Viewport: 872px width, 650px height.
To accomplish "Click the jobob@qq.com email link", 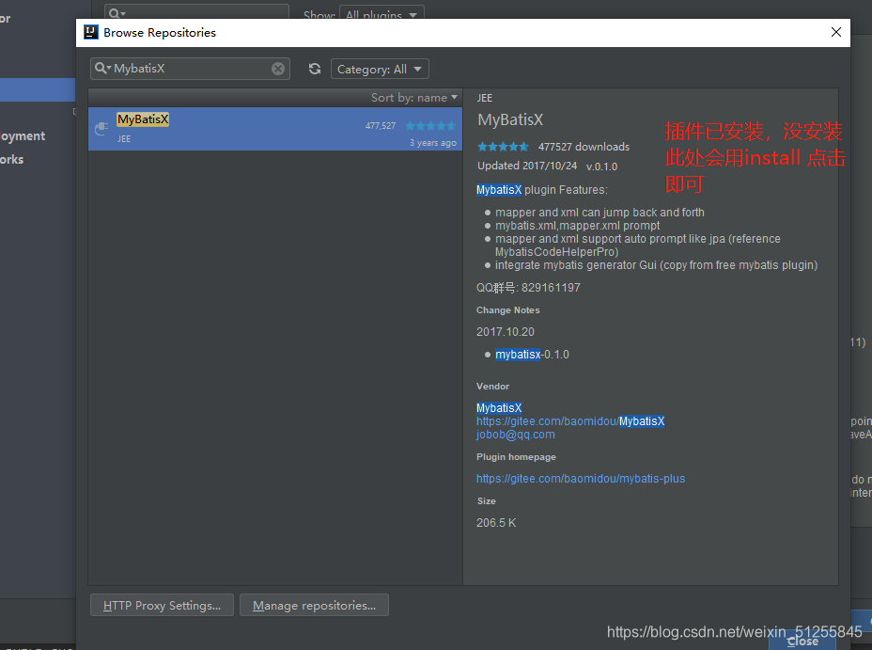I will click(x=516, y=435).
